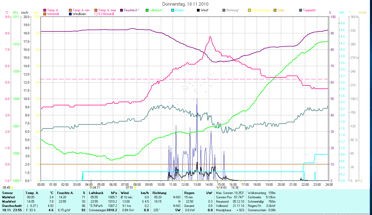Click the Luftdruck column header in table
Screen dimensions: 372x215
coord(96,193)
